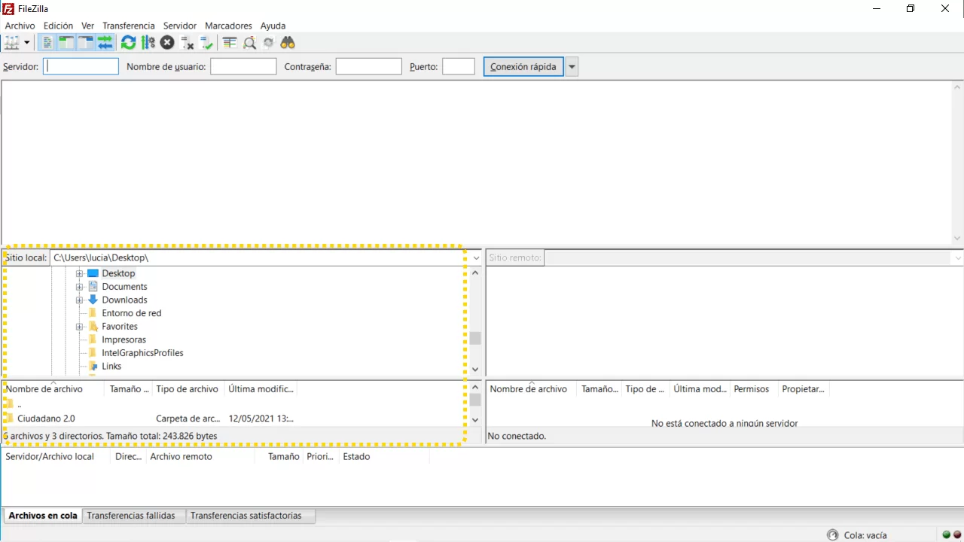Open the Site Manager icon
This screenshot has height=542, width=964.
tap(12, 43)
